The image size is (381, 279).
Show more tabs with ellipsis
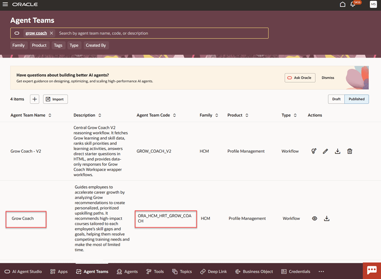click(321, 271)
